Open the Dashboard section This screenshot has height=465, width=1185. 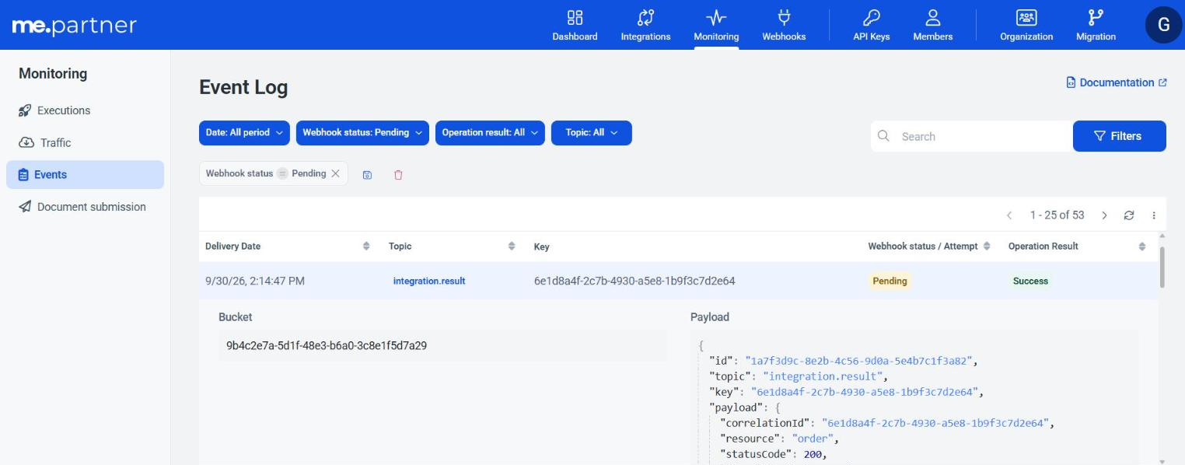click(575, 25)
